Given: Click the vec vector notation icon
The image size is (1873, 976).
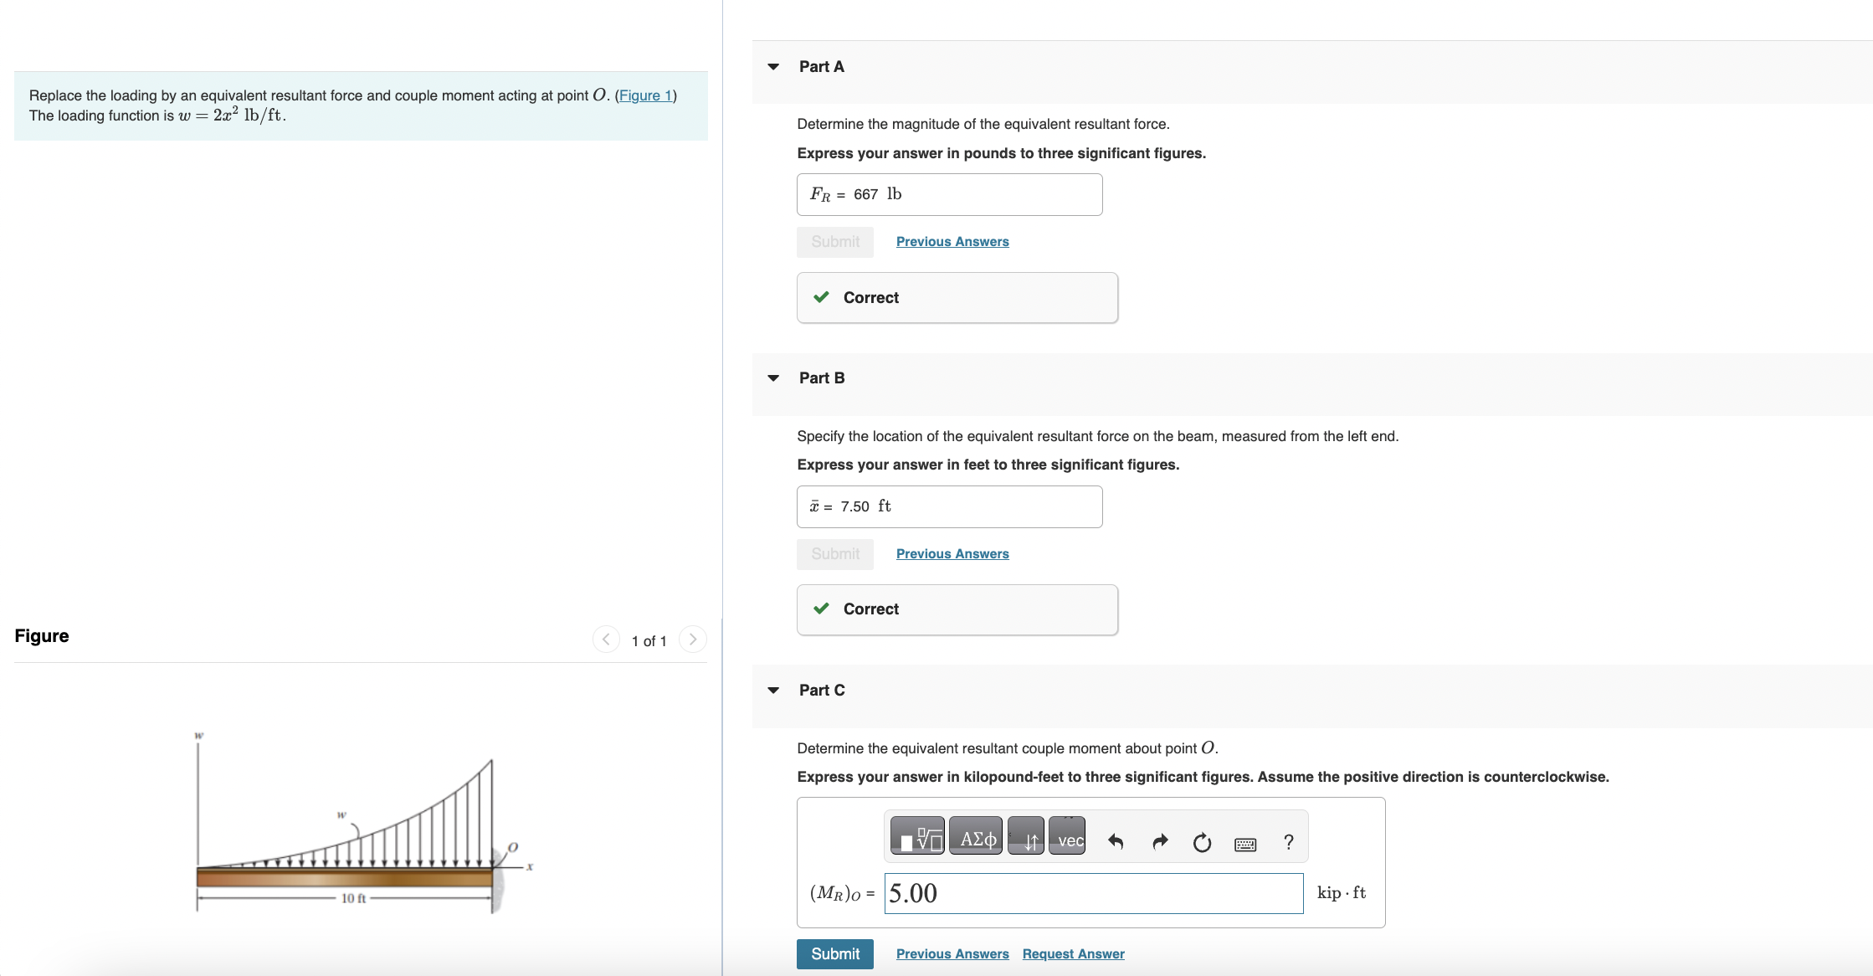Looking at the screenshot, I should point(1068,837).
